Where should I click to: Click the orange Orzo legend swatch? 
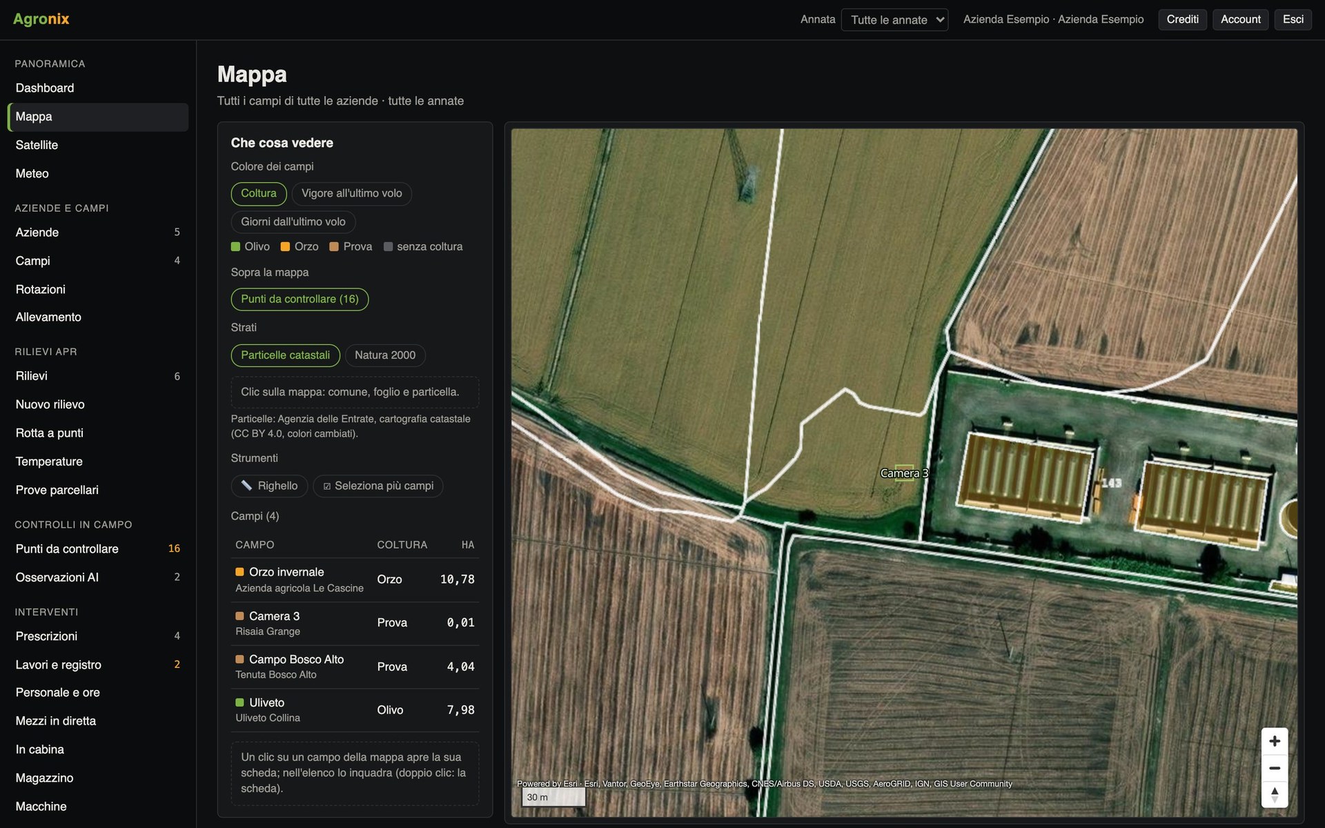click(285, 247)
